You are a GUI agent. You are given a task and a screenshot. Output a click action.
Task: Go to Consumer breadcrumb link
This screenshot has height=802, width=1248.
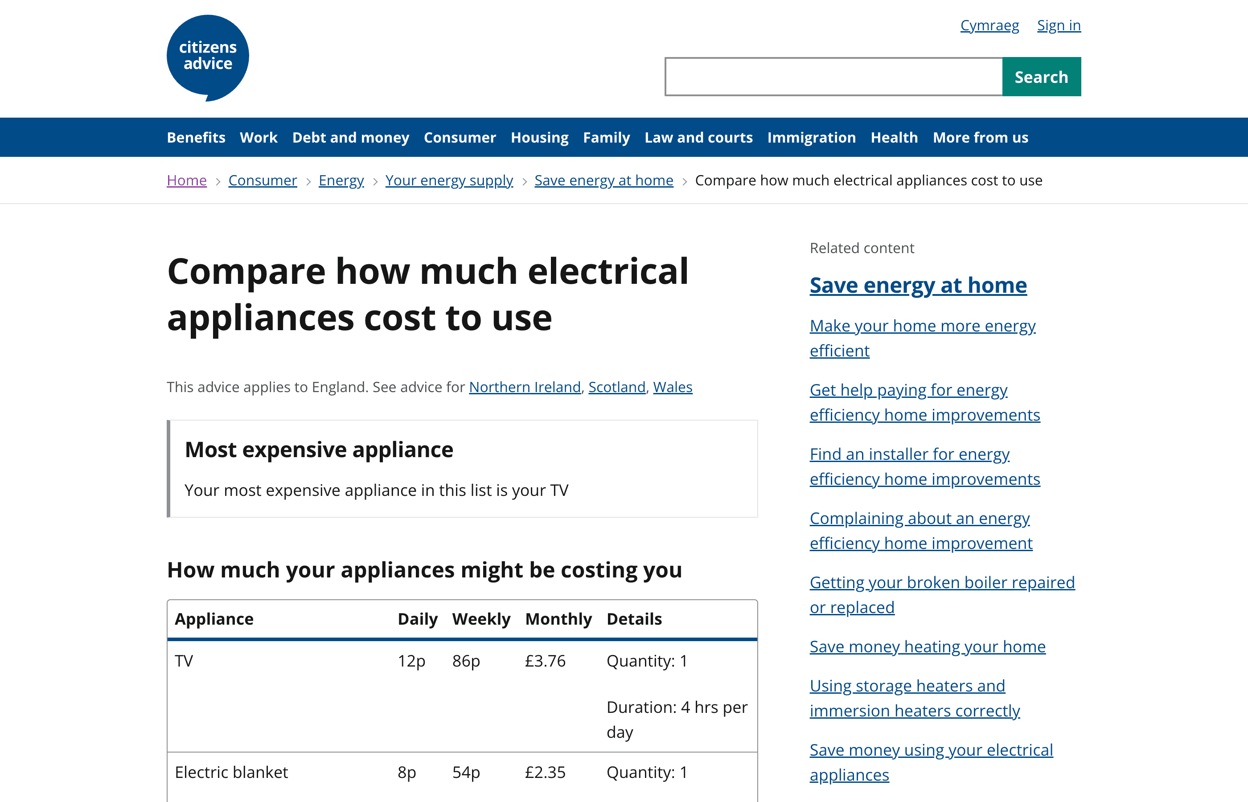click(x=263, y=180)
